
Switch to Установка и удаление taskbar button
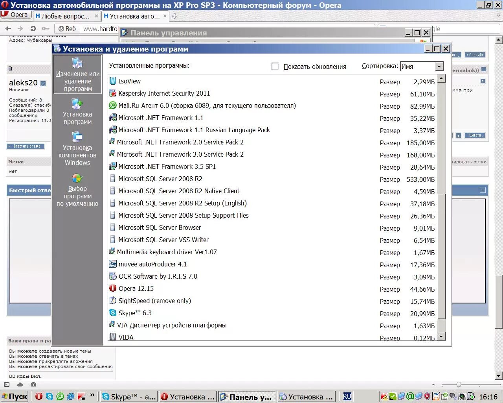(x=306, y=397)
